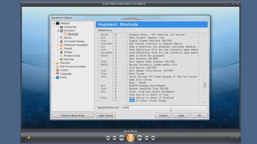Click the Interface monitor icon in tree
The width and height of the screenshot is (257, 144).
tap(57, 23)
